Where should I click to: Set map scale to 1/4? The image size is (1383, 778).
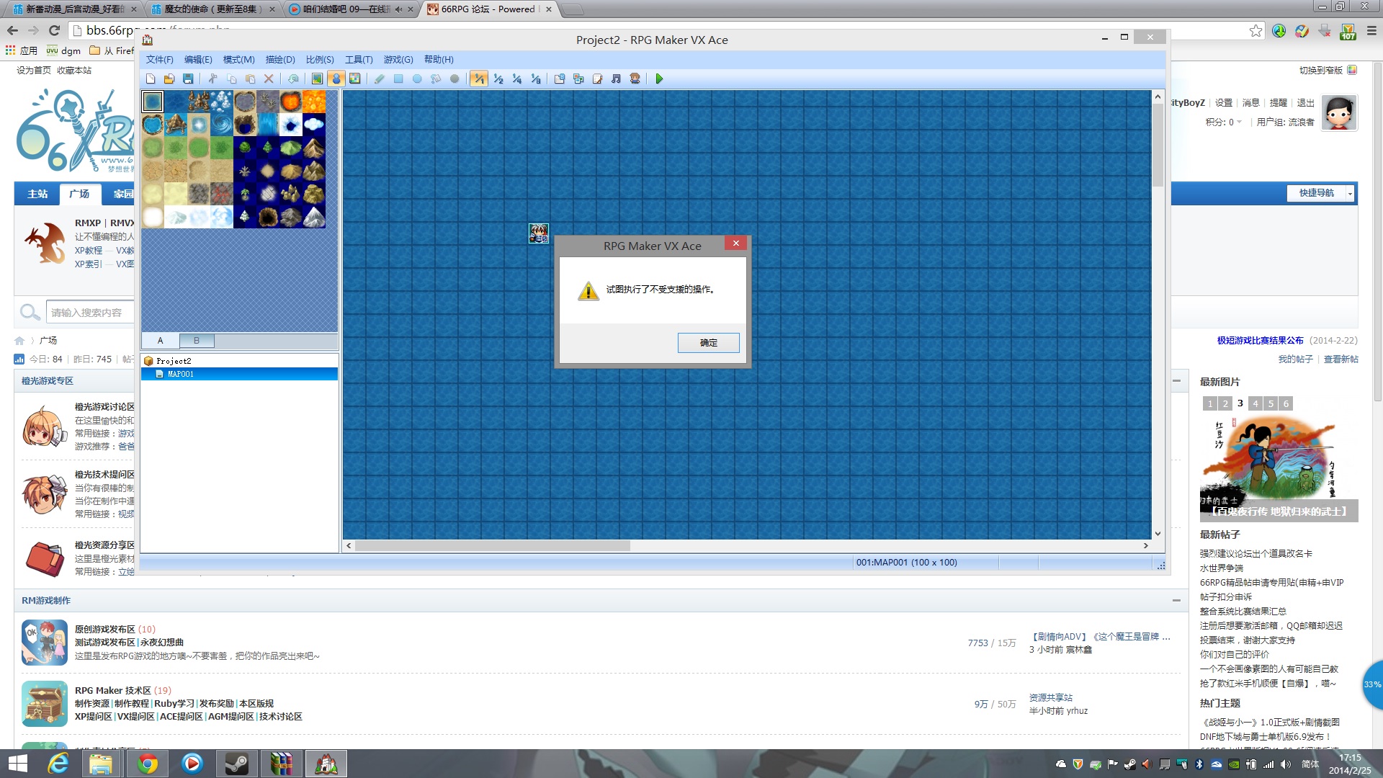pyautogui.click(x=516, y=79)
